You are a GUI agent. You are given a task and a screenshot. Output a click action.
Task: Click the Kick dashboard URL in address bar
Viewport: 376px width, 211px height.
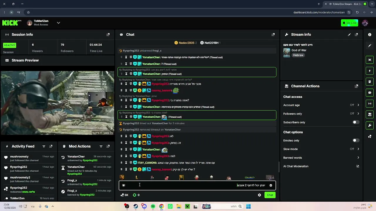(319, 12)
